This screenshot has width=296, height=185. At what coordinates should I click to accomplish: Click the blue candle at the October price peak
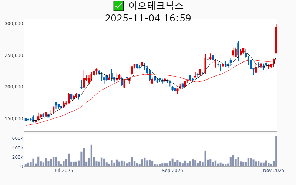pos(238,49)
